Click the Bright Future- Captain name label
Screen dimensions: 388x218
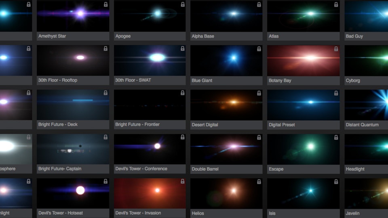pyautogui.click(x=60, y=169)
